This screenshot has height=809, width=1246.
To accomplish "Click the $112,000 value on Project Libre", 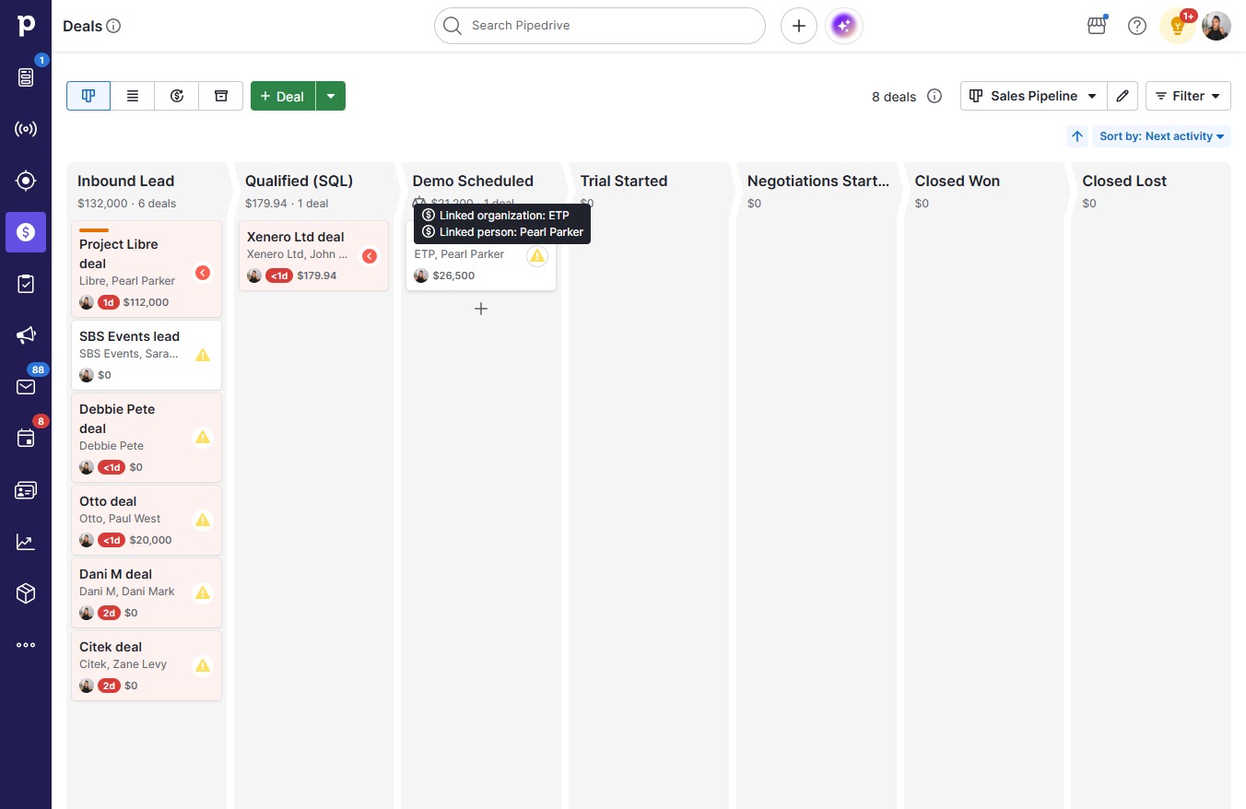I will [146, 302].
